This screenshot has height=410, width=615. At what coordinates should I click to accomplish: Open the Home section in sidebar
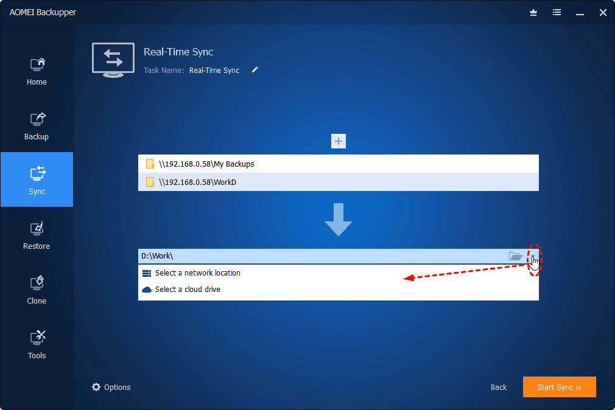point(37,71)
